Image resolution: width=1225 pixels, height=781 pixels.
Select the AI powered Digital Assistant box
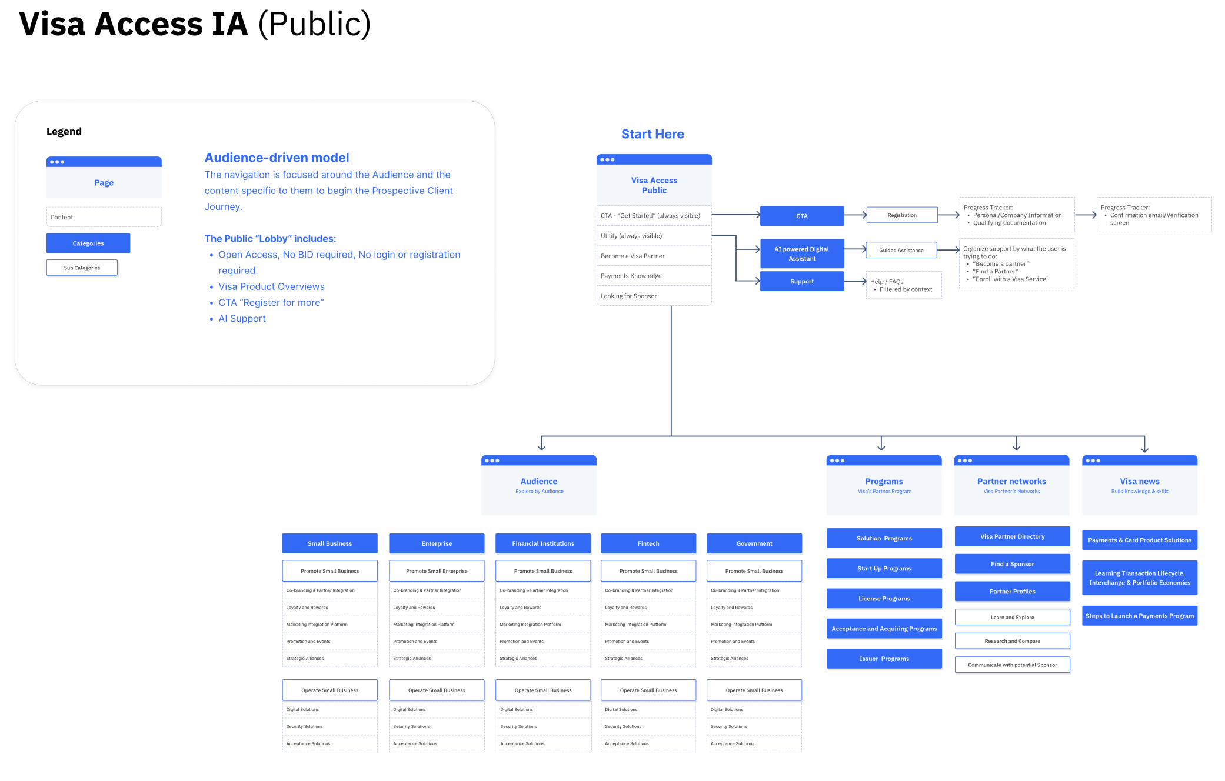[802, 253]
